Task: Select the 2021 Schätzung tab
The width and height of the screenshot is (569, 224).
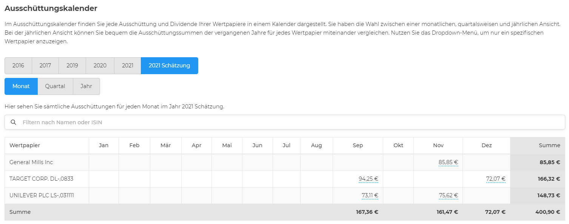Action: click(x=170, y=66)
